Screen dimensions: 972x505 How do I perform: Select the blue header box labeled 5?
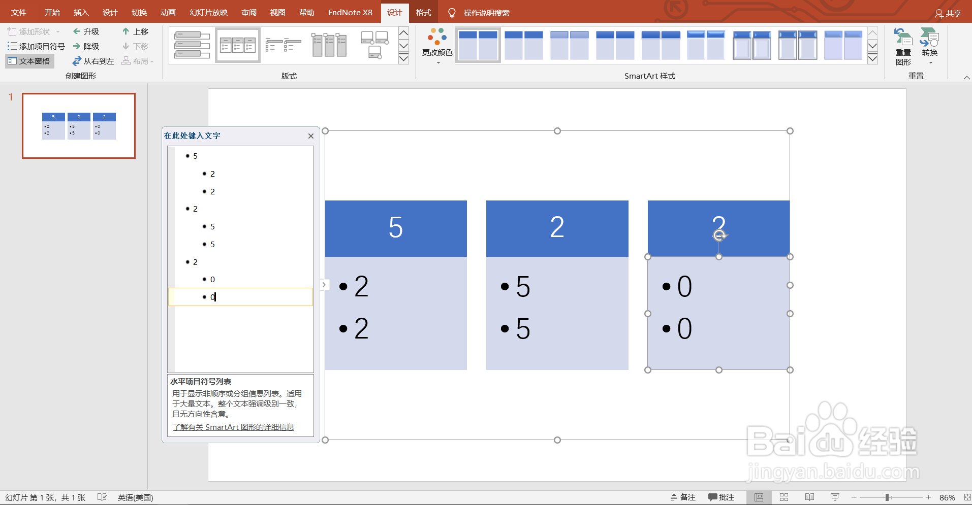pos(396,228)
